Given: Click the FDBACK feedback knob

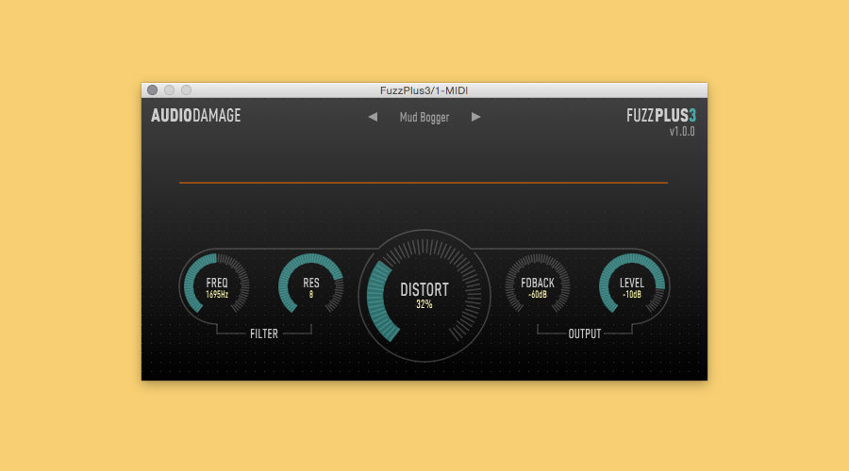Looking at the screenshot, I should coord(537,285).
